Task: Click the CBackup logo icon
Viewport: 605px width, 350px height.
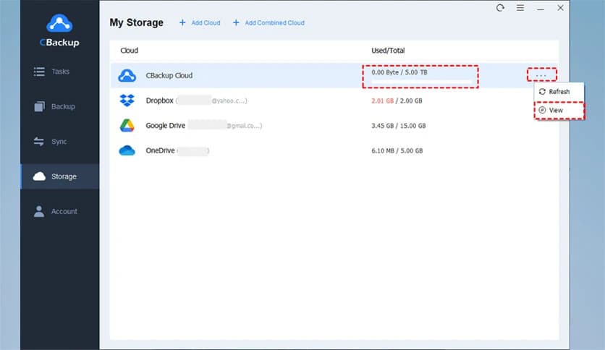Action: pyautogui.click(x=59, y=24)
